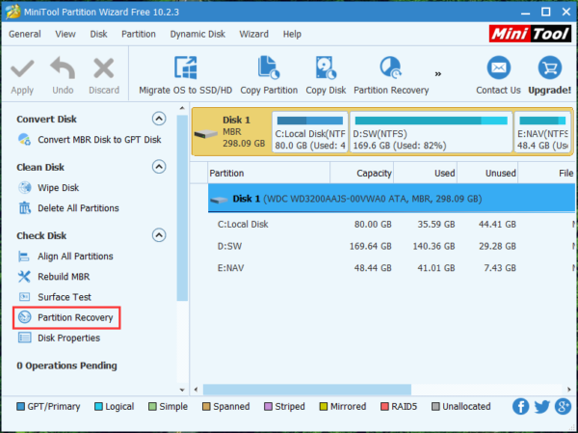This screenshot has width=578, height=433.
Task: Click the Undo arrow icon
Action: coord(63,68)
